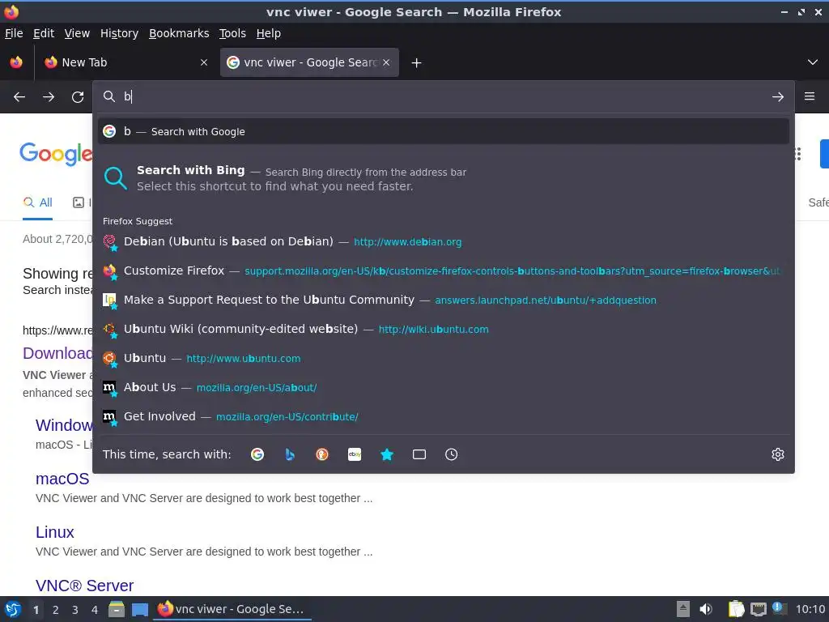Click the Google logo on the page
Image resolution: width=829 pixels, height=622 pixels.
(56, 153)
